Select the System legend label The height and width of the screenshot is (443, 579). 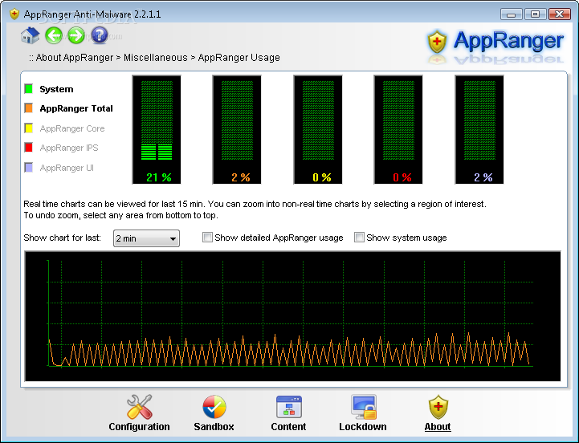(x=56, y=89)
